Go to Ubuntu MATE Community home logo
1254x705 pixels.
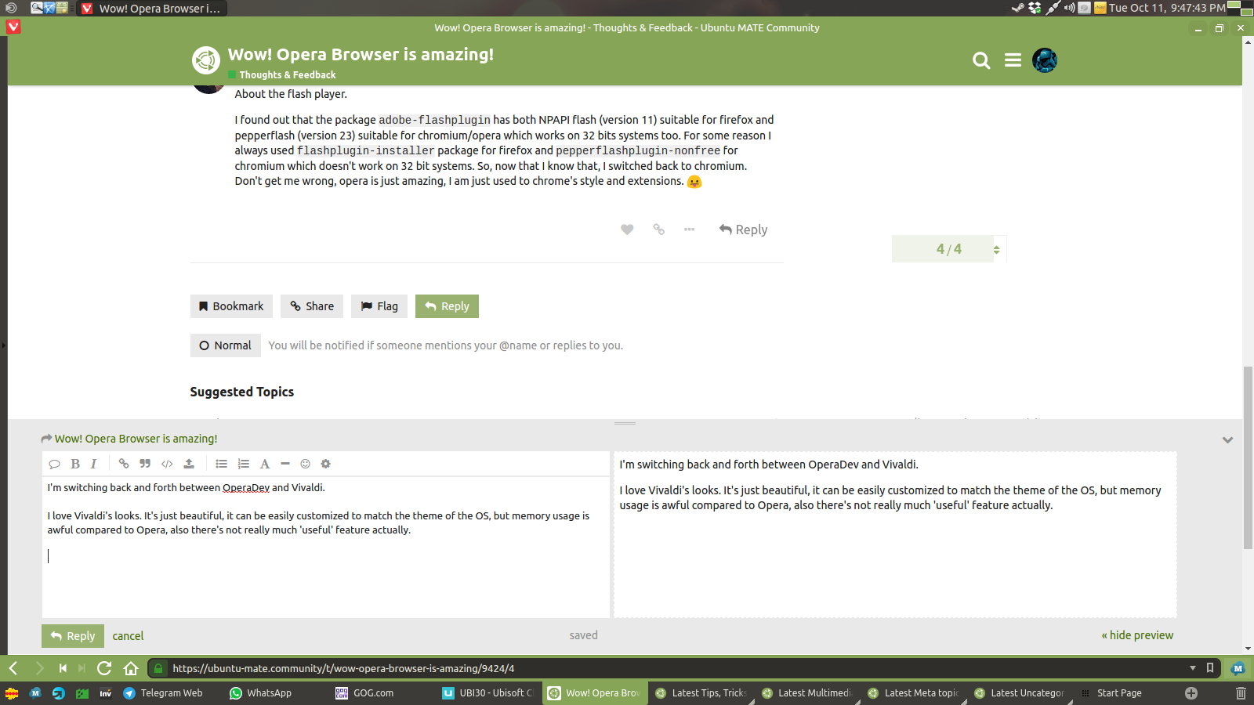click(206, 60)
